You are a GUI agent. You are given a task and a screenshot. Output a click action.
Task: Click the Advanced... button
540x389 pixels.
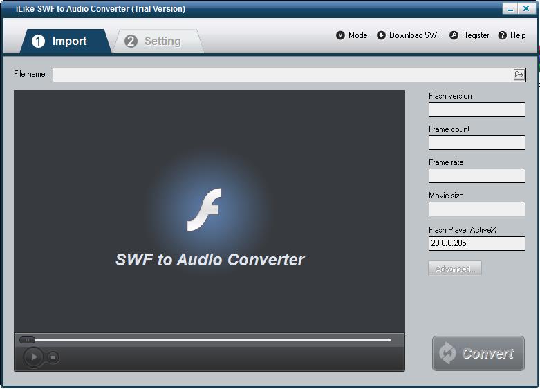click(x=454, y=269)
